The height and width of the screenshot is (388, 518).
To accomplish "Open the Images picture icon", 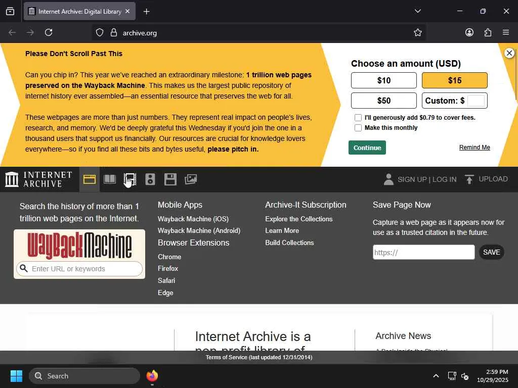I will [x=191, y=179].
